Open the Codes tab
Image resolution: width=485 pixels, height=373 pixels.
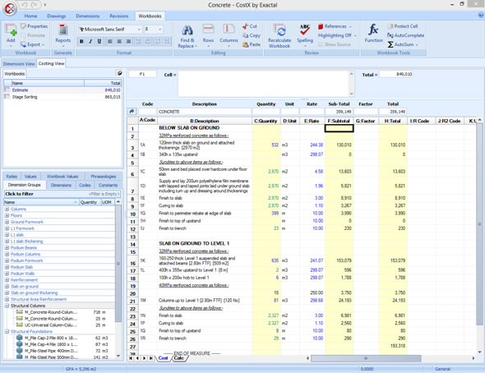(85, 185)
